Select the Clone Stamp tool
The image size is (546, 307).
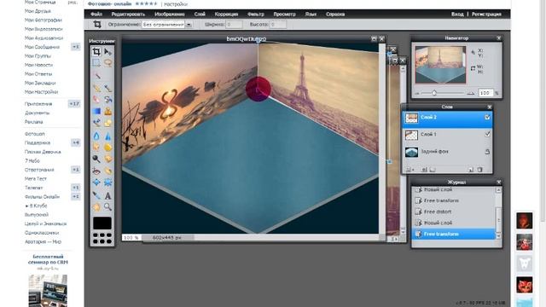point(108,112)
